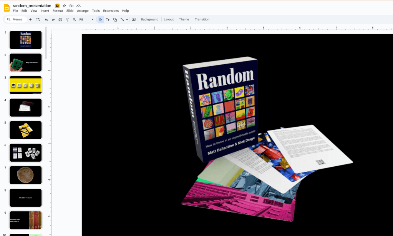Check the cloud save status icon

[78, 6]
